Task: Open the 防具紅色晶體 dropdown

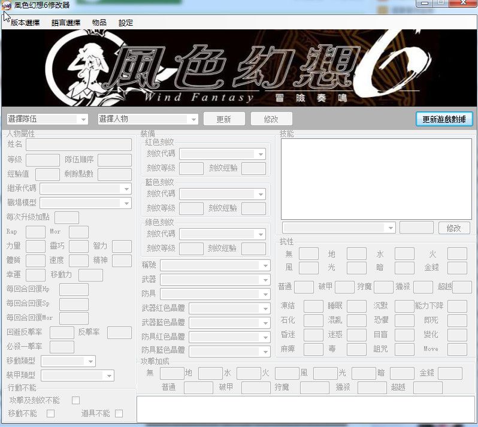Action: tap(229, 337)
